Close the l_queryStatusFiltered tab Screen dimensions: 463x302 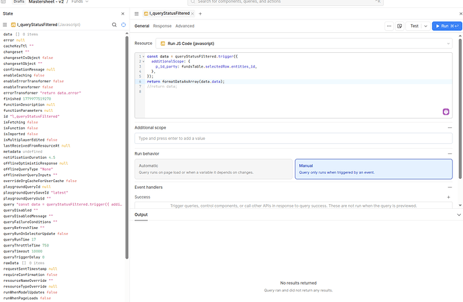pyautogui.click(x=193, y=13)
